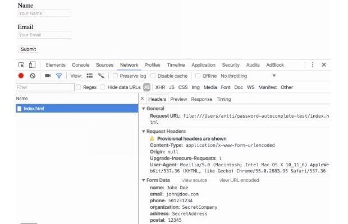Click the index.html file icon

20,109
